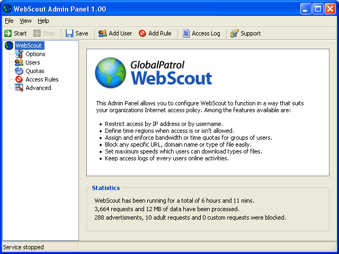This screenshot has height=254, width=339.
Task: Click the Support toolbar label
Action: (251, 33)
